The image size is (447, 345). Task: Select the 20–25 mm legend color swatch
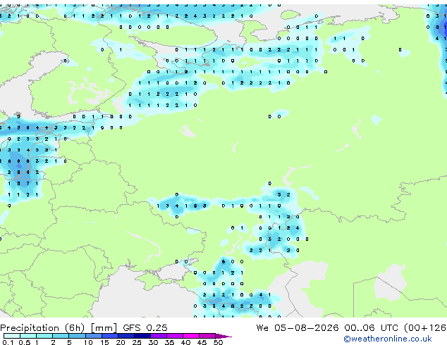(x=126, y=336)
